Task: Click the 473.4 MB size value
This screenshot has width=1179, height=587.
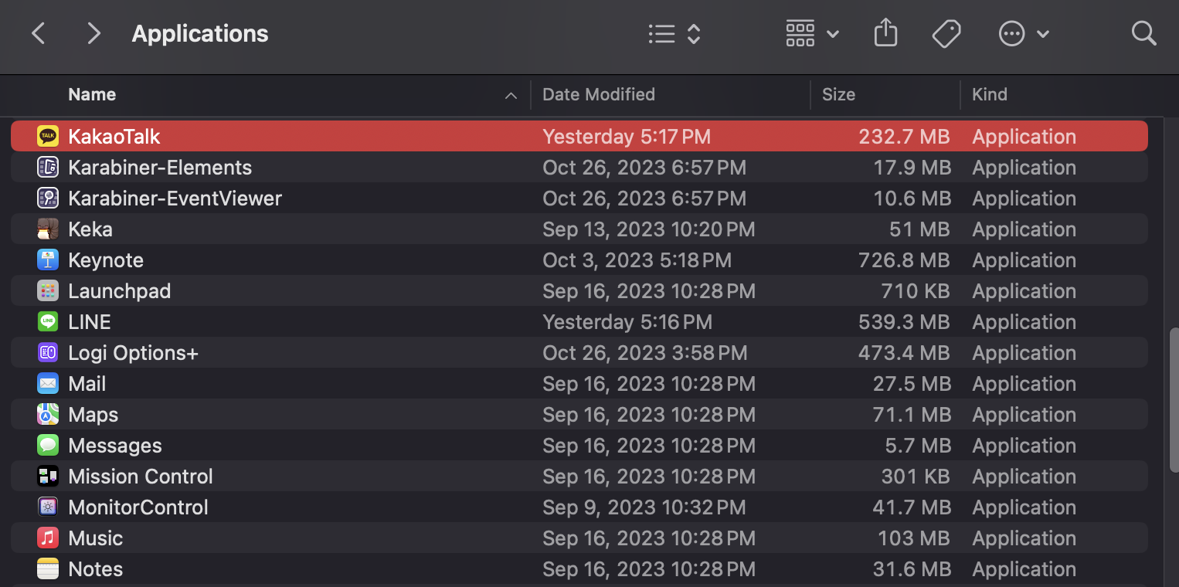Action: pos(904,353)
